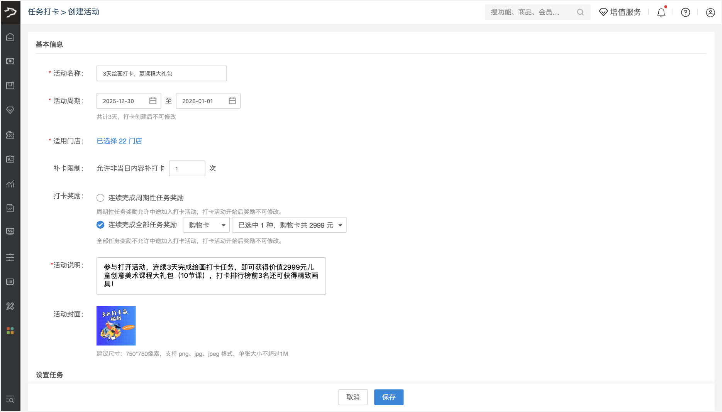722x412 pixels.
Task: Click the search magnifier icon in top bar
Action: 580,12
